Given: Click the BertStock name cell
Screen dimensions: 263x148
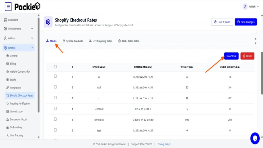Looking at the screenshot, I should click(99, 120).
